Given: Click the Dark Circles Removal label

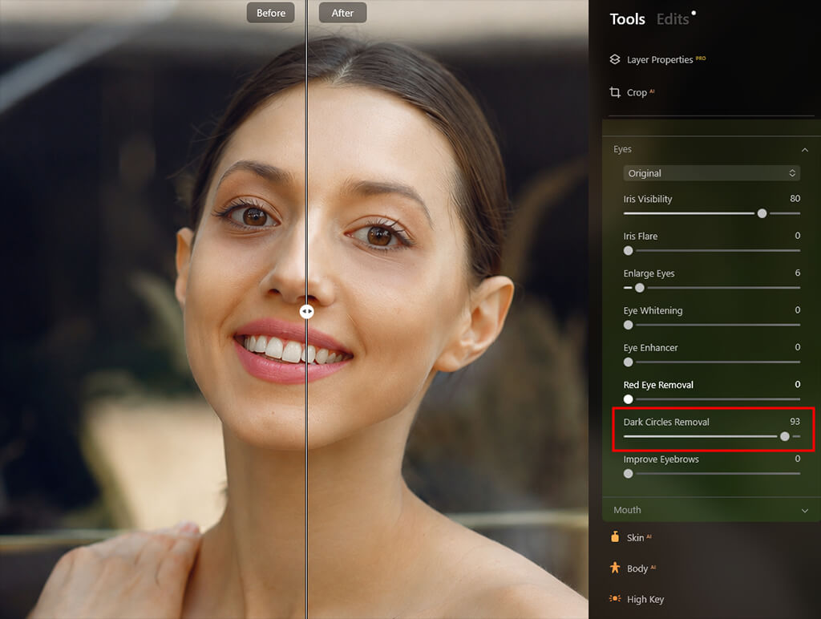Looking at the screenshot, I should (x=666, y=422).
